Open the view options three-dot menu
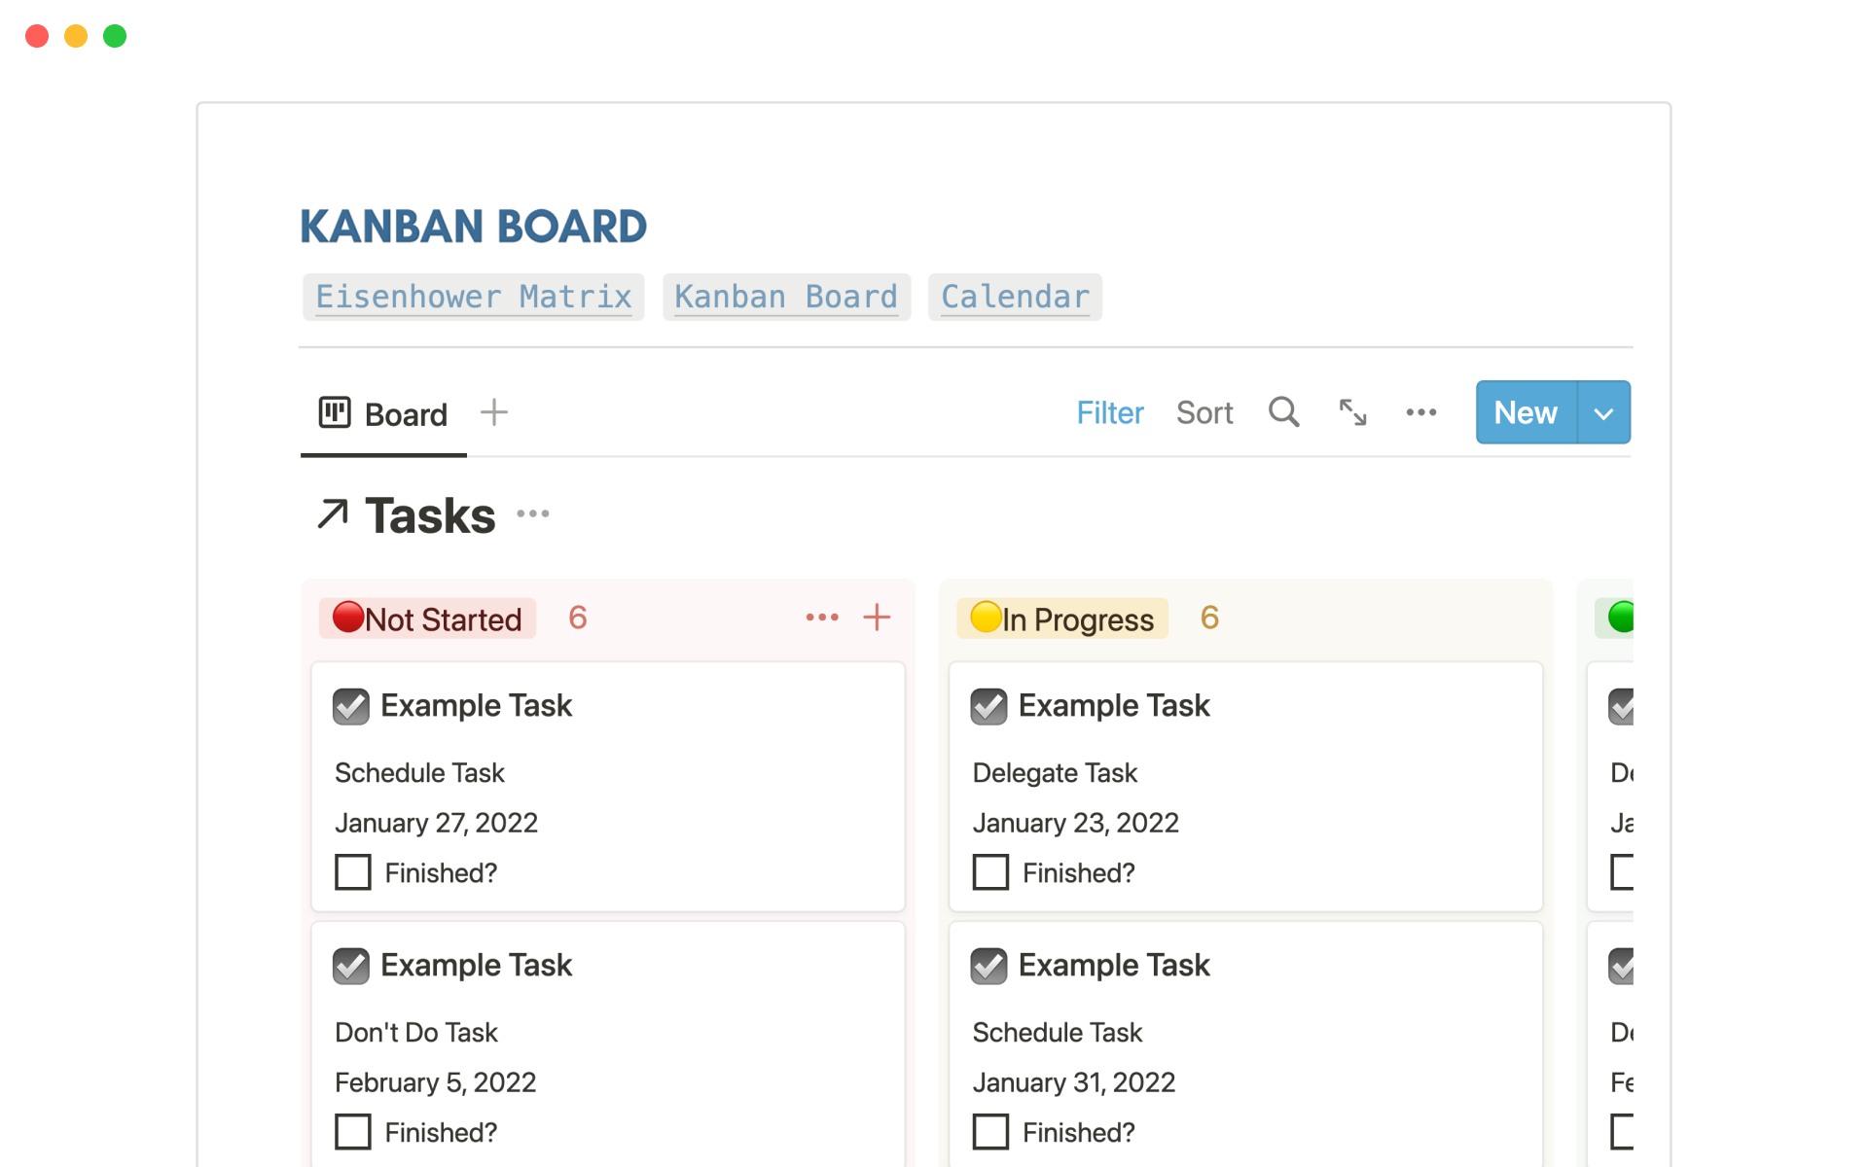 (x=1420, y=412)
